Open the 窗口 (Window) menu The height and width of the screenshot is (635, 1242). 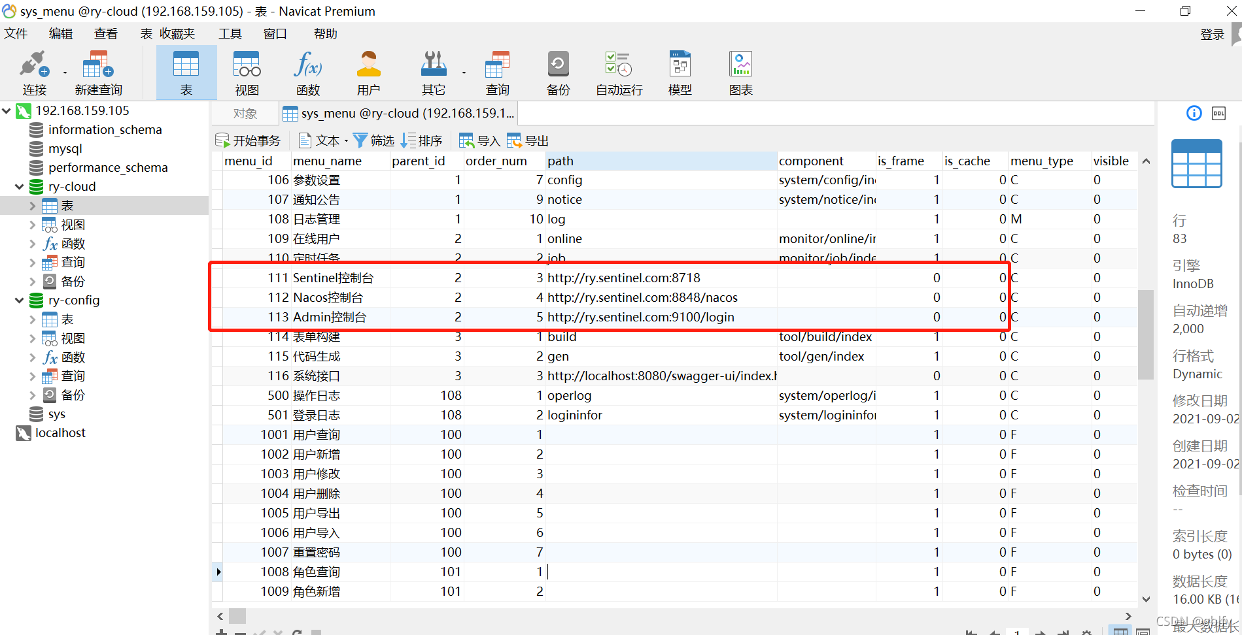pos(275,33)
